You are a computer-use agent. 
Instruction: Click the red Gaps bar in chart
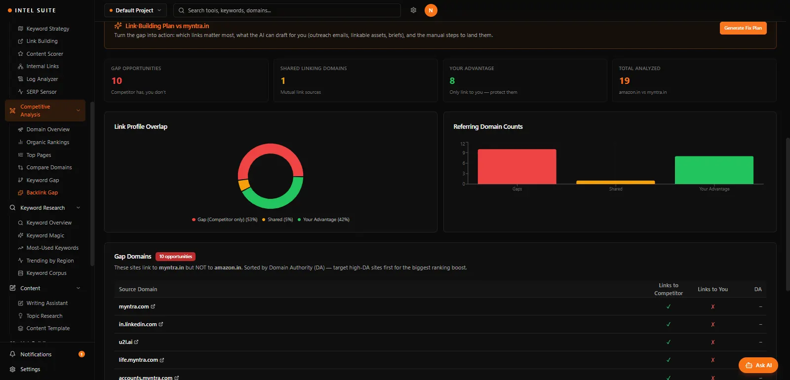(x=517, y=167)
